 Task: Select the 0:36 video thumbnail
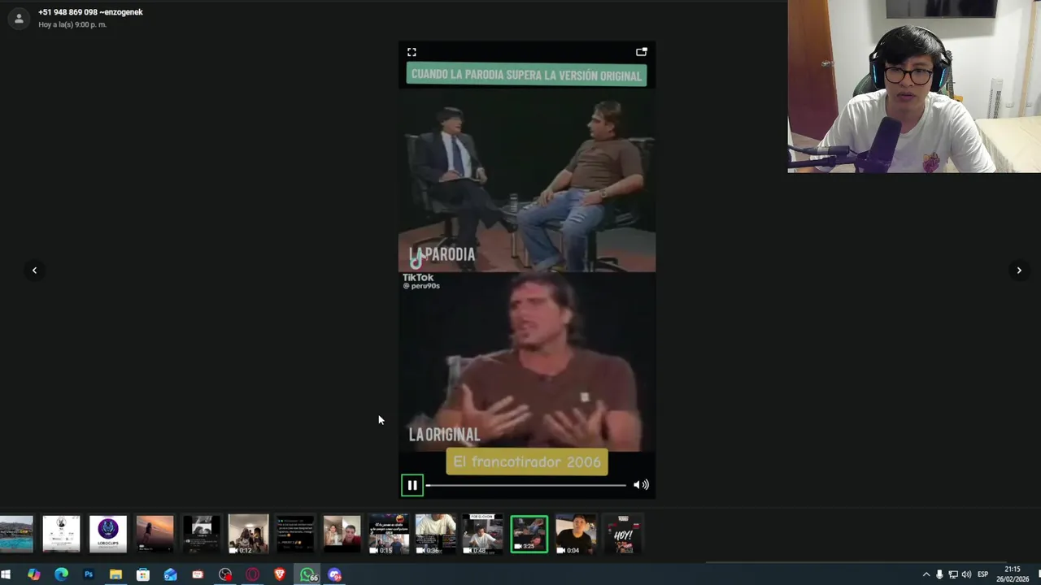pyautogui.click(x=435, y=535)
